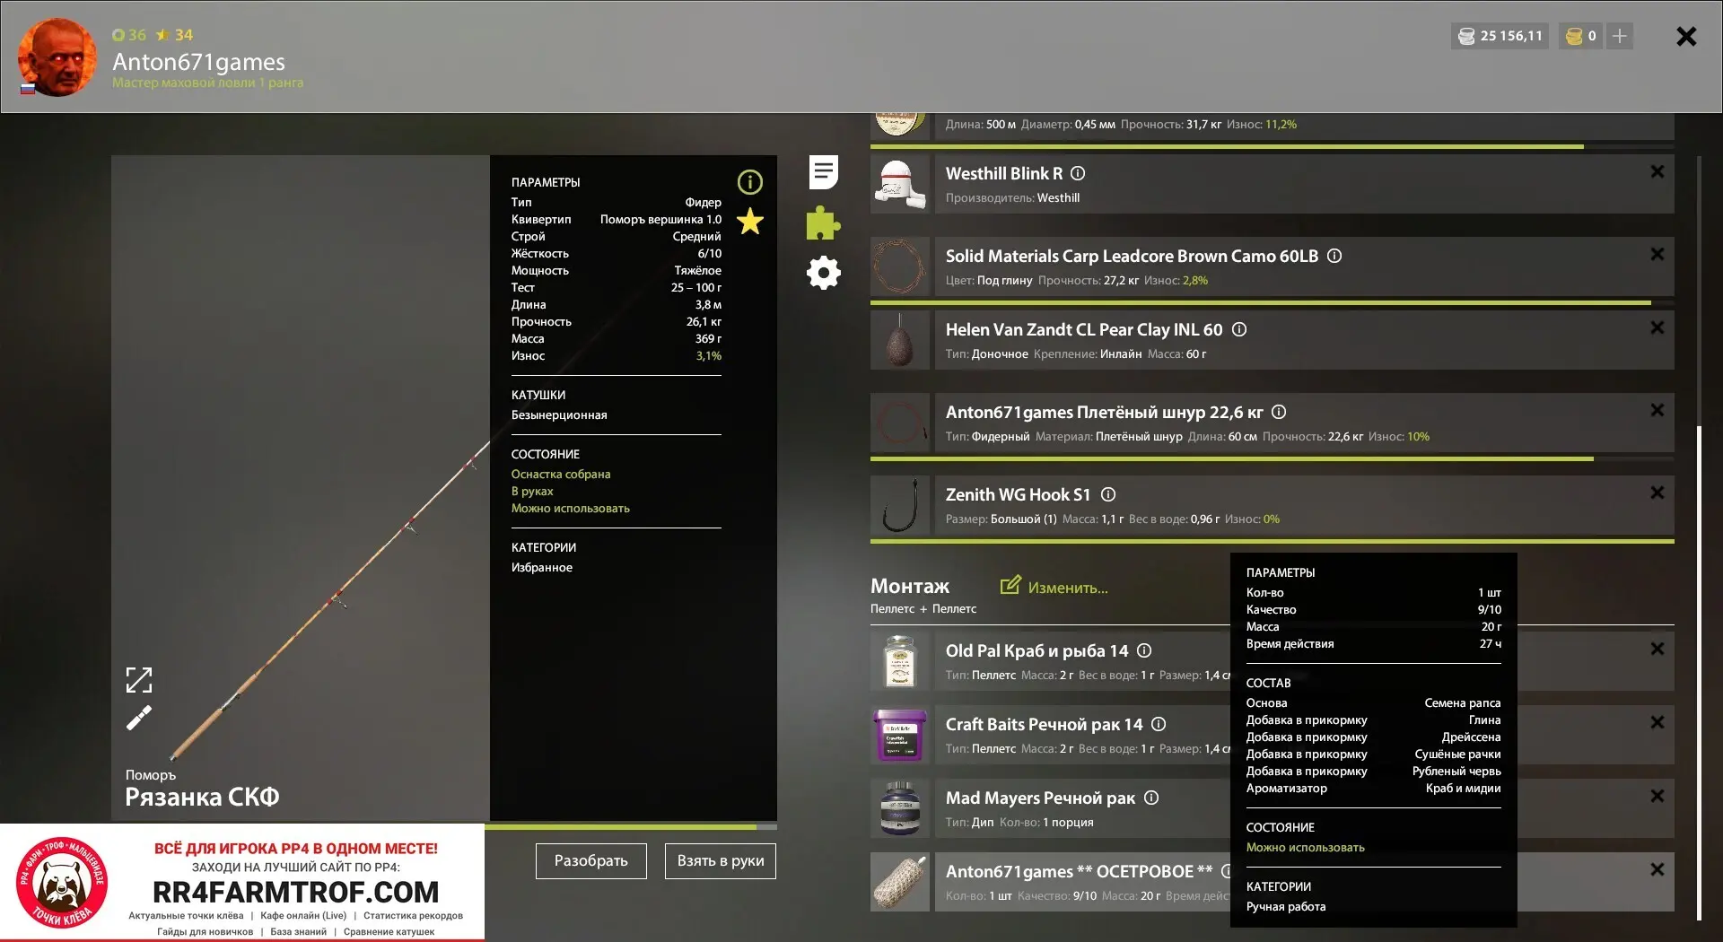Click the rod name Рязанка СКФ
The height and width of the screenshot is (942, 1723).
[x=202, y=797]
